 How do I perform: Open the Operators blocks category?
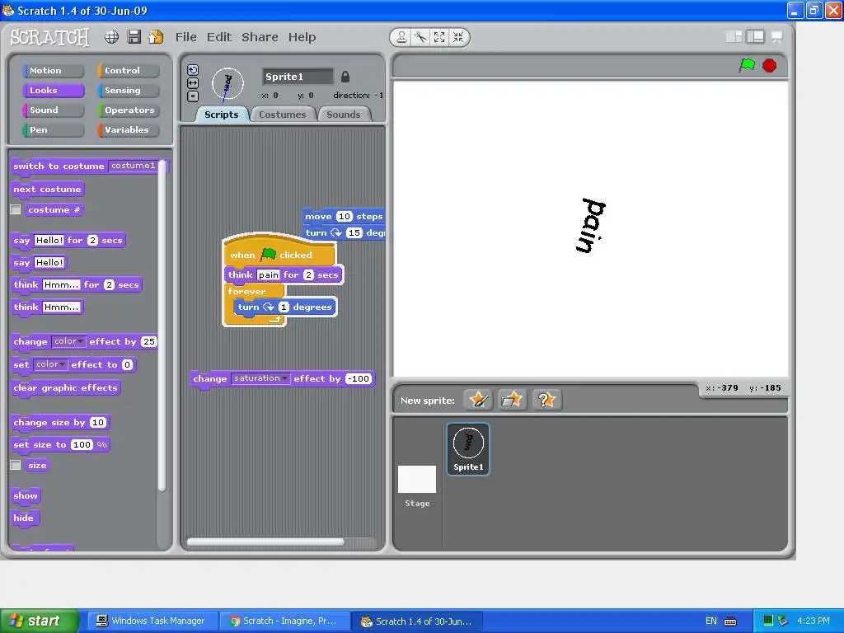click(128, 110)
